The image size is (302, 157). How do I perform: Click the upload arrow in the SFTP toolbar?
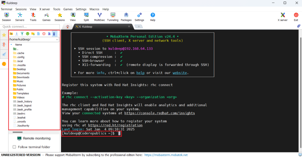pyautogui.click(x=22, y=34)
